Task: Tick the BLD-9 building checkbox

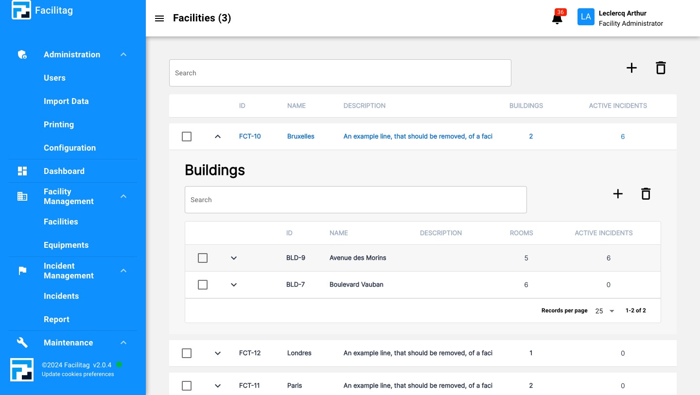Action: pyautogui.click(x=203, y=258)
